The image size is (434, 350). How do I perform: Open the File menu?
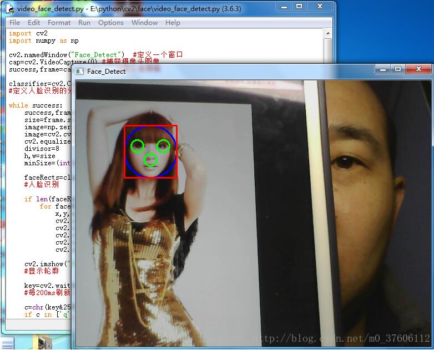click(14, 23)
